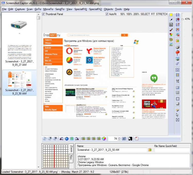The image size is (193, 175).
Task: Click the color wheel icon
Action: pyautogui.click(x=104, y=139)
